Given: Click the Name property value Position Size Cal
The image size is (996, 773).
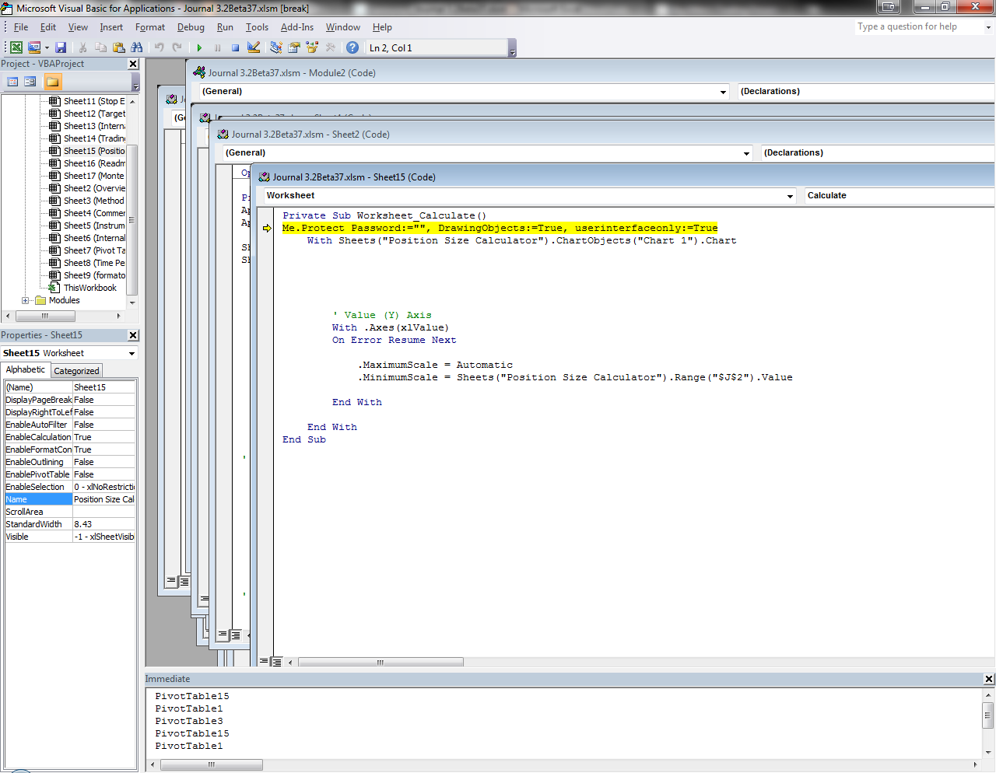Looking at the screenshot, I should click(x=104, y=499).
